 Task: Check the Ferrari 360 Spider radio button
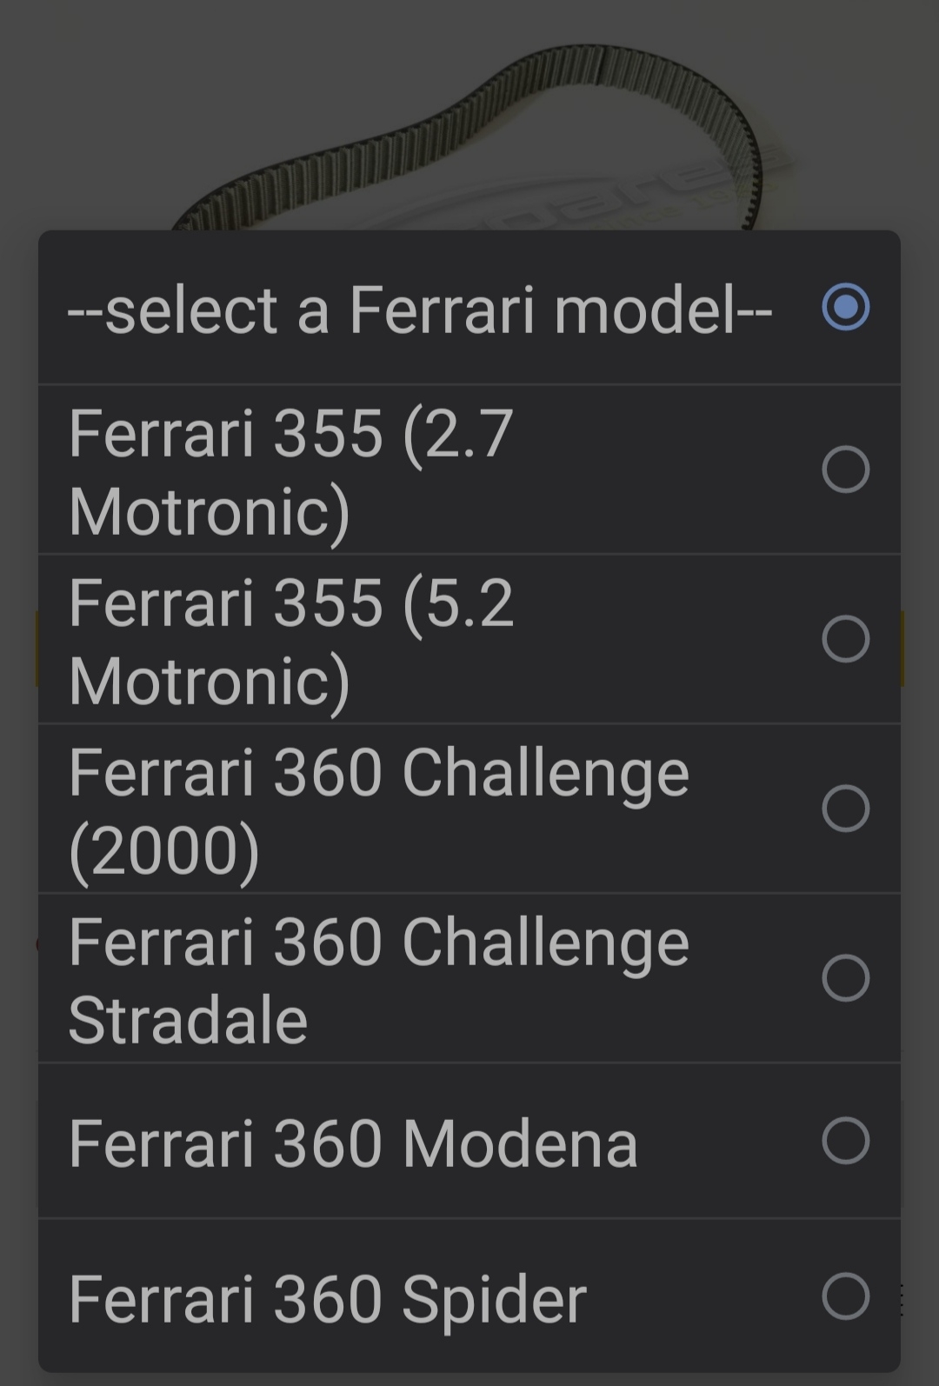click(x=845, y=1296)
